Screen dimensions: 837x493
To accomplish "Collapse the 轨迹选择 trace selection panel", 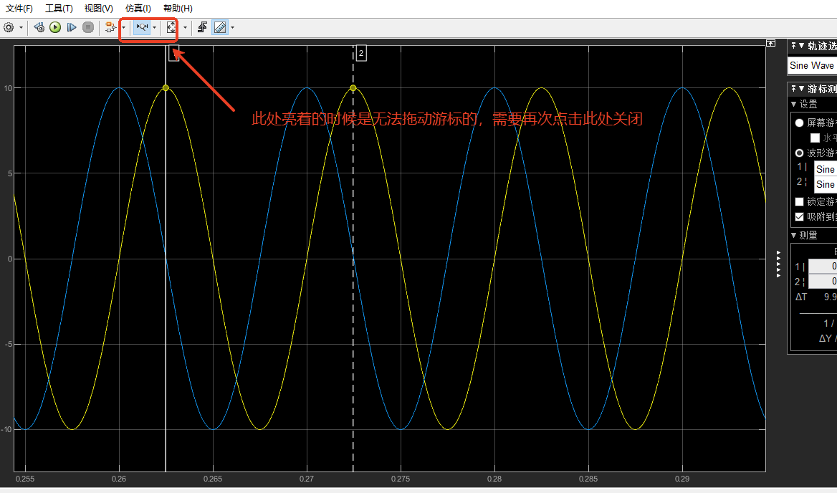I will pos(801,46).
